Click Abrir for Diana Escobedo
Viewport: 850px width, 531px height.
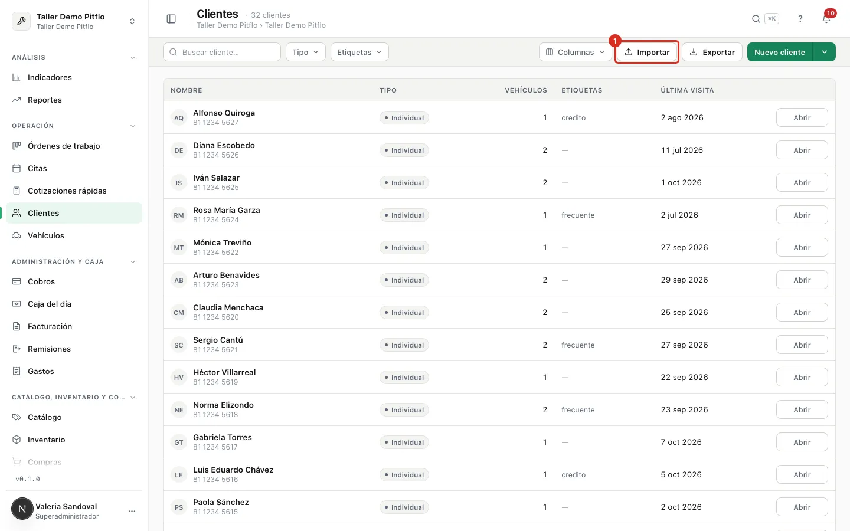pyautogui.click(x=802, y=150)
